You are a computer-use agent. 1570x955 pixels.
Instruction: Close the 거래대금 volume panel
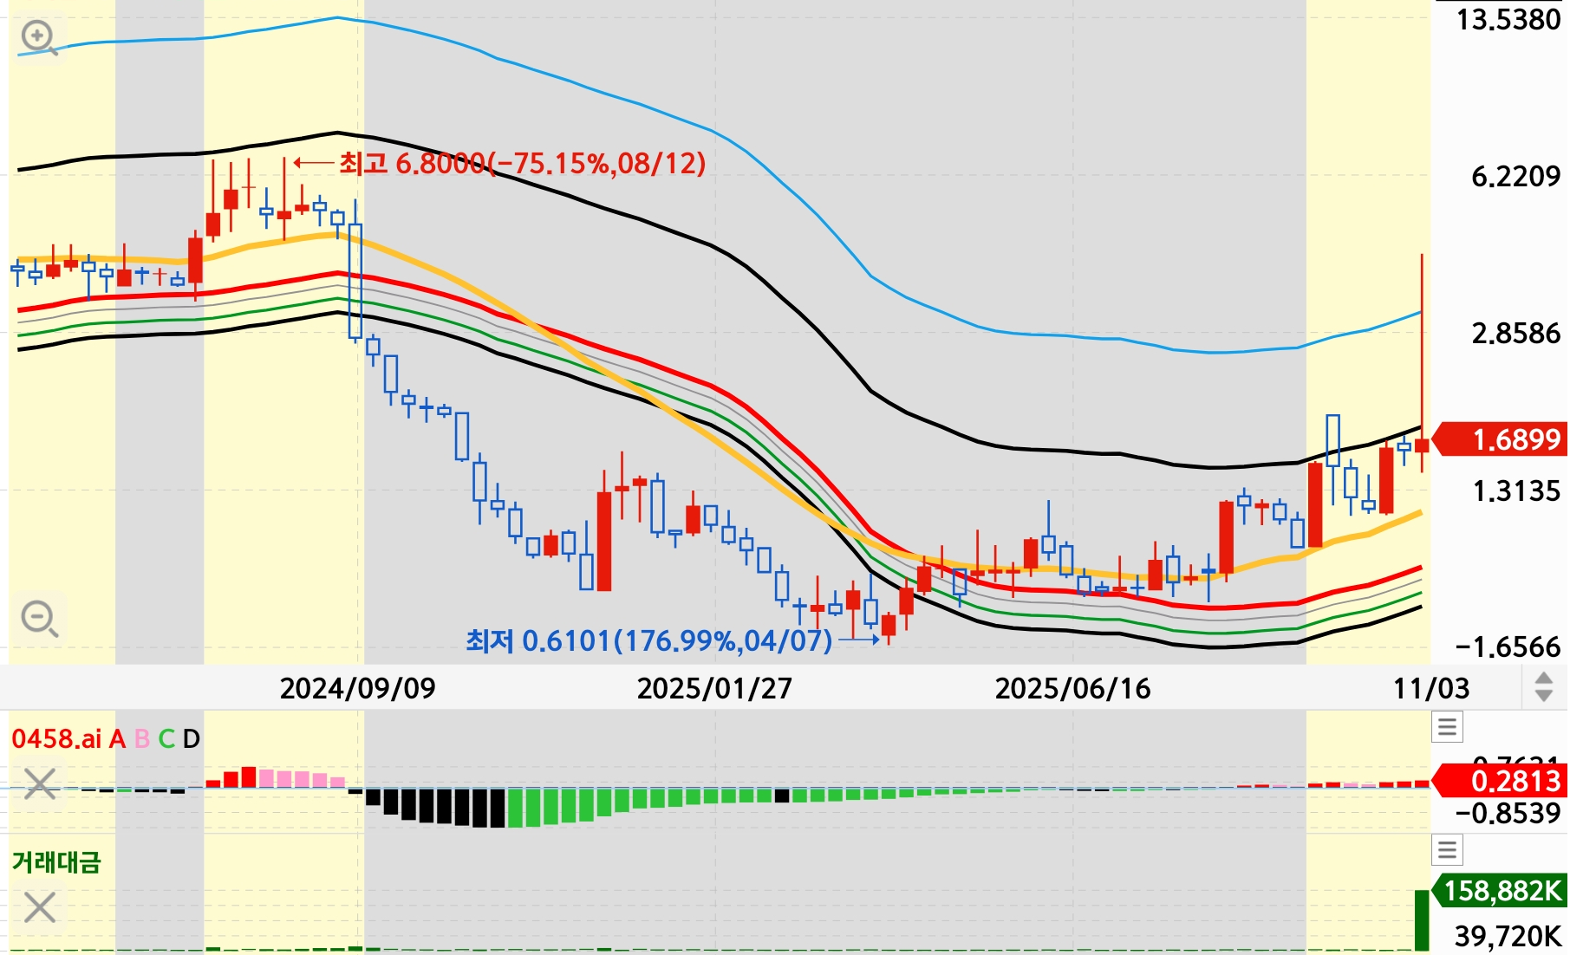(40, 908)
